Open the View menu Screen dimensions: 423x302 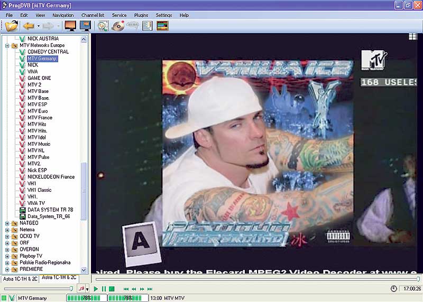40,15
